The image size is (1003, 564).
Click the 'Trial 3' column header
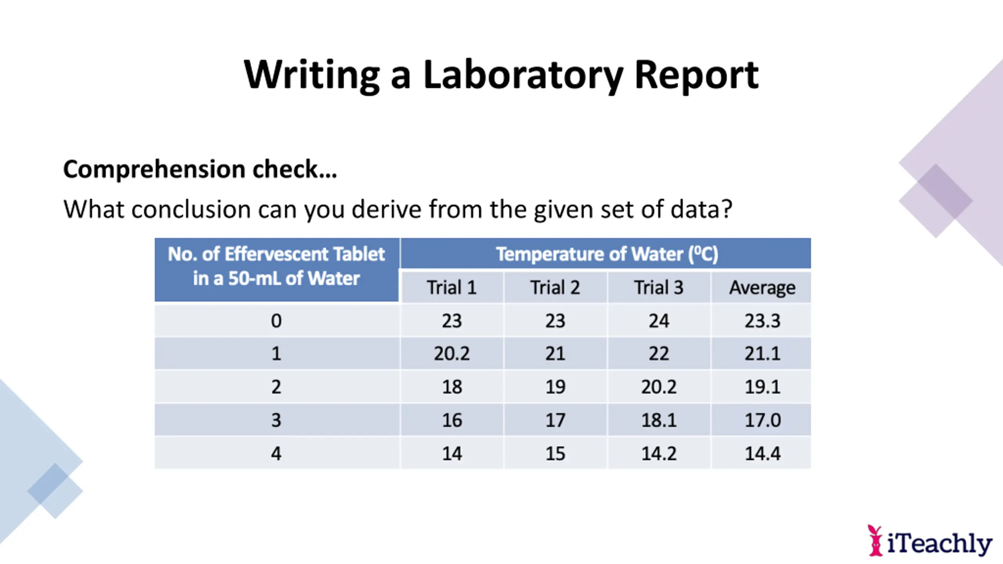coord(659,287)
